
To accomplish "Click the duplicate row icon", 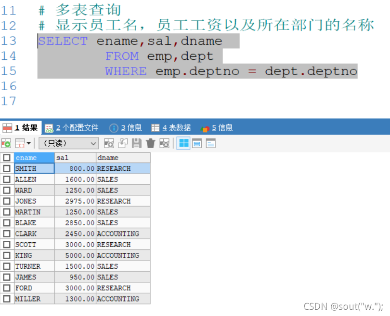I will (123, 144).
